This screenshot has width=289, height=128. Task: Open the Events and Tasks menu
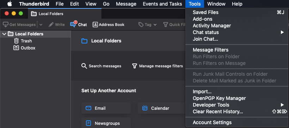162,4
